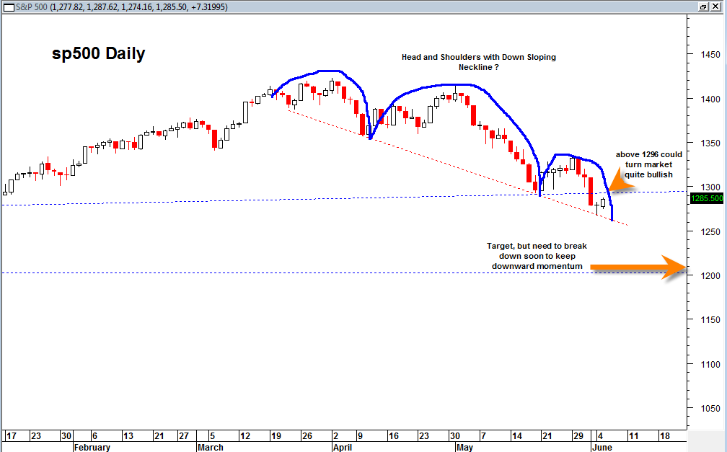Select the S&P 500 title bar price readout

click(138, 7)
